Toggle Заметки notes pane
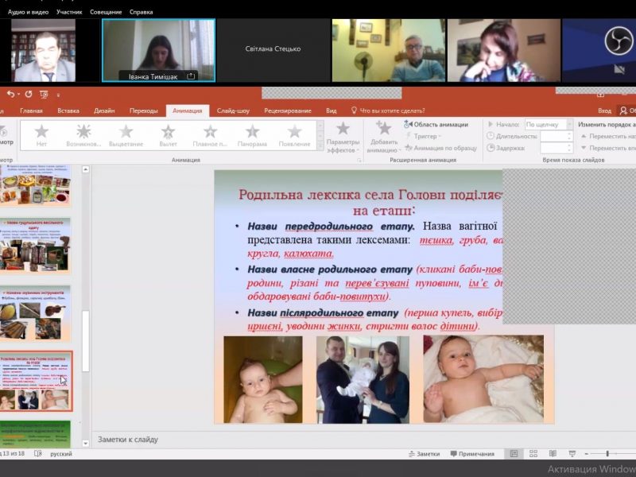 pyautogui.click(x=423, y=454)
